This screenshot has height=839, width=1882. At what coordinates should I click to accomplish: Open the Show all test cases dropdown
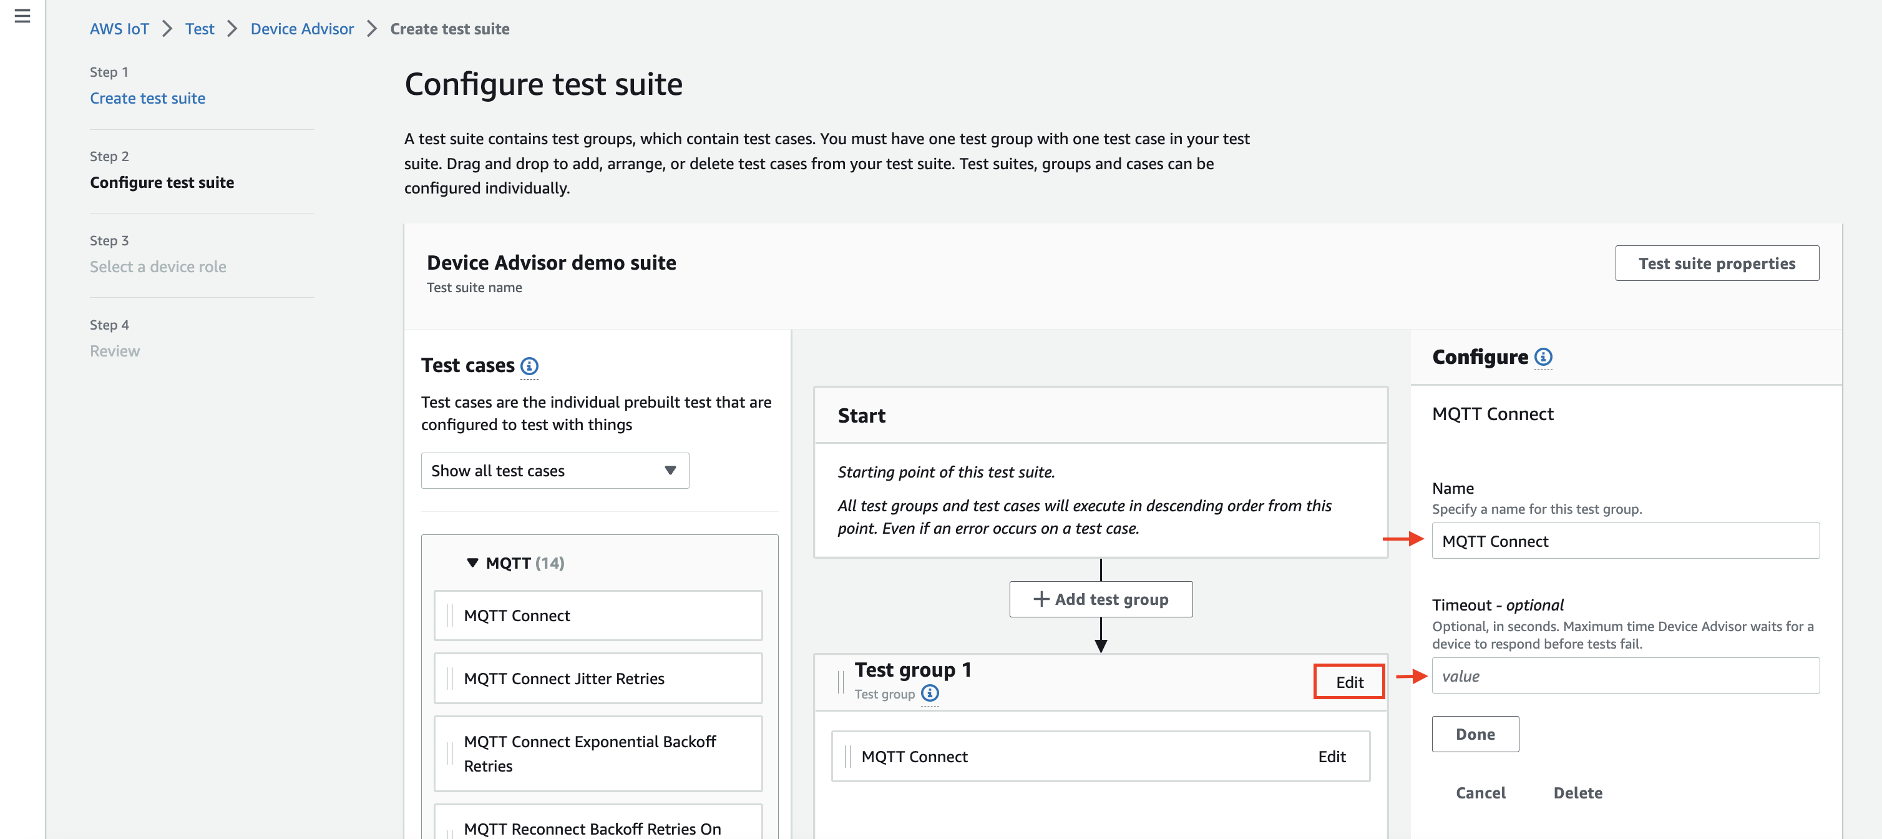[555, 471]
